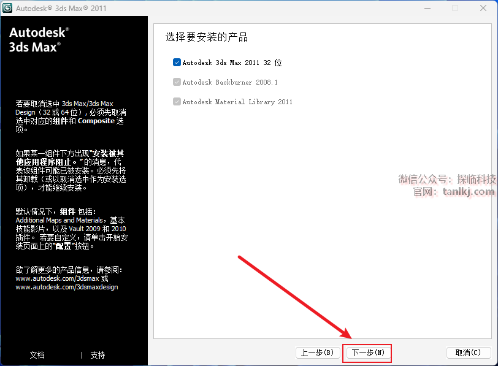Click the www.autodesk.com/3dsmax link text

pos(58,278)
